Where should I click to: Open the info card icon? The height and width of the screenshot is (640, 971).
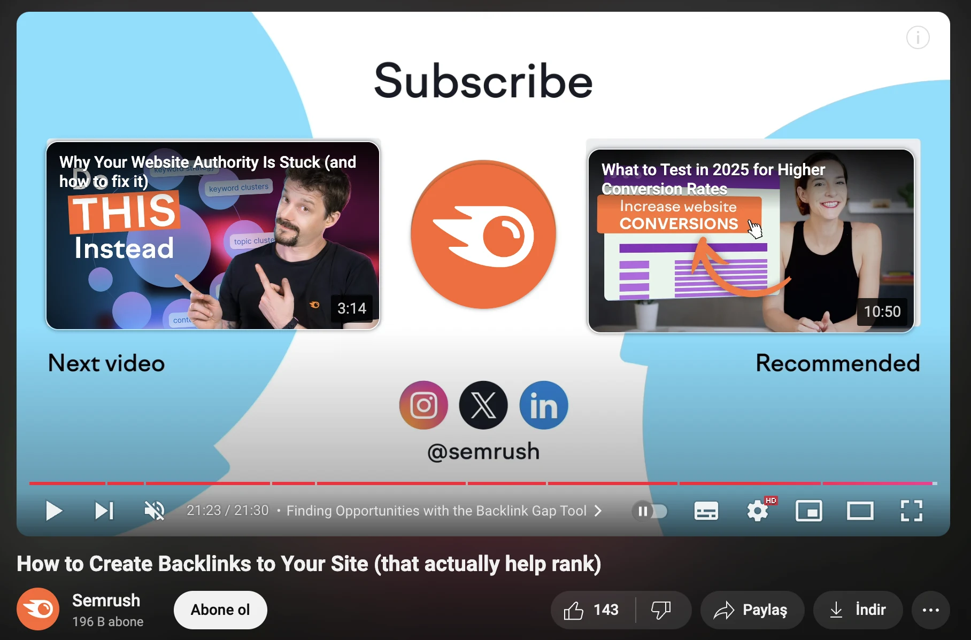click(918, 37)
